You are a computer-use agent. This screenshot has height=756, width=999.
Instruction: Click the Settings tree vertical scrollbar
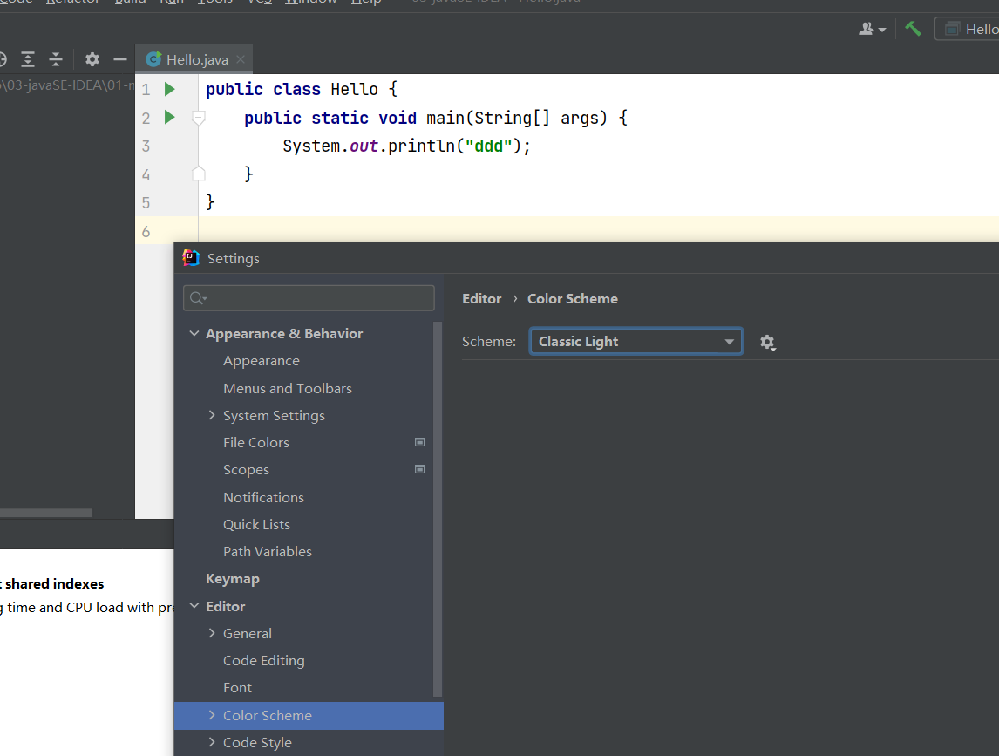coord(437,508)
